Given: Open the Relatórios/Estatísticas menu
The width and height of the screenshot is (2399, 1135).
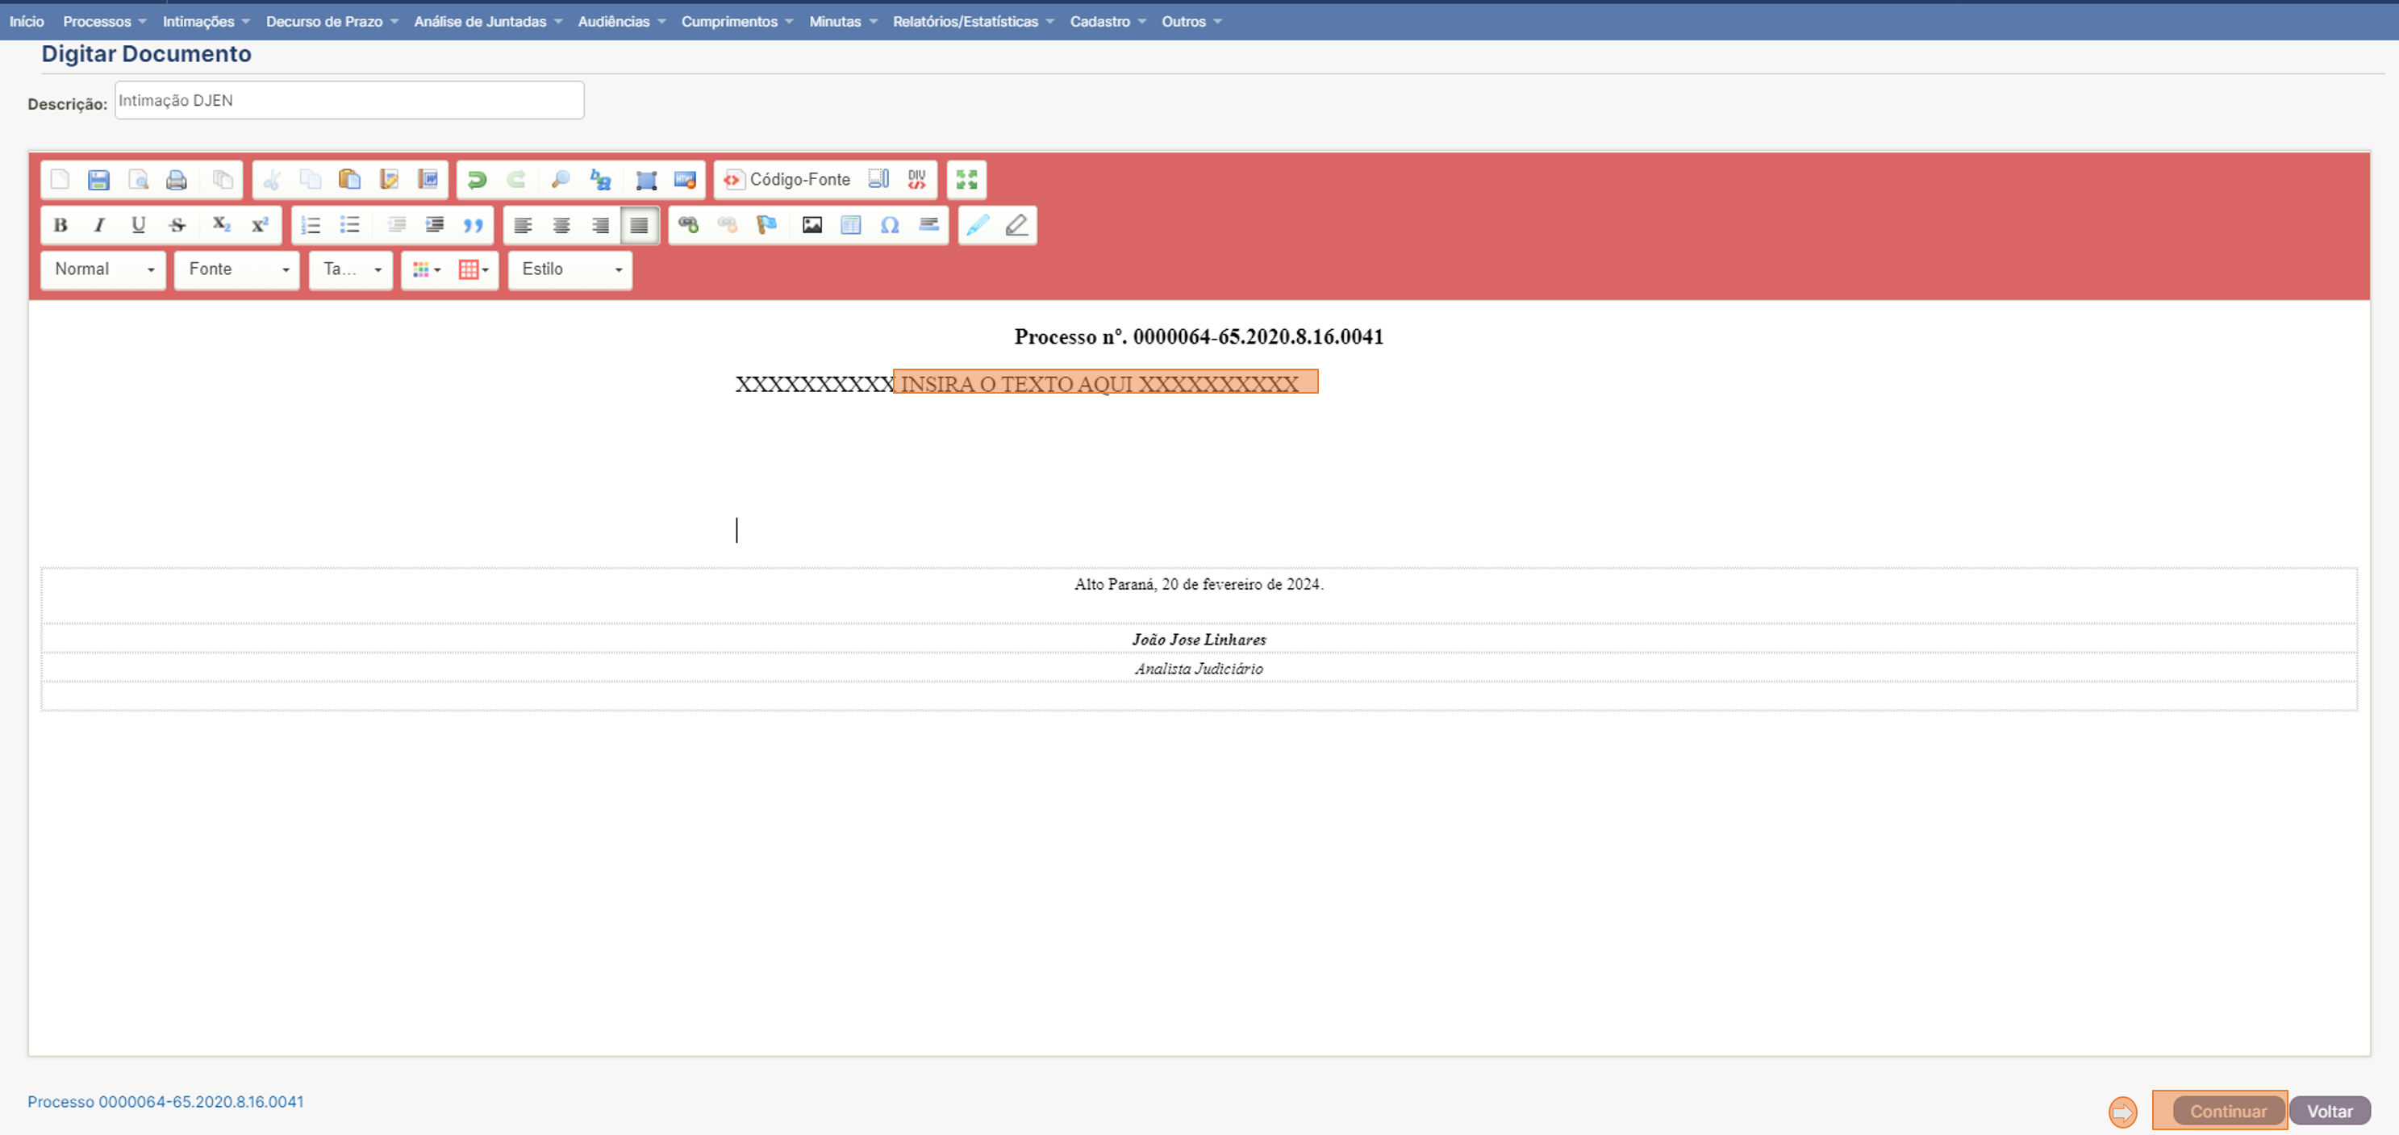Looking at the screenshot, I should [x=973, y=22].
